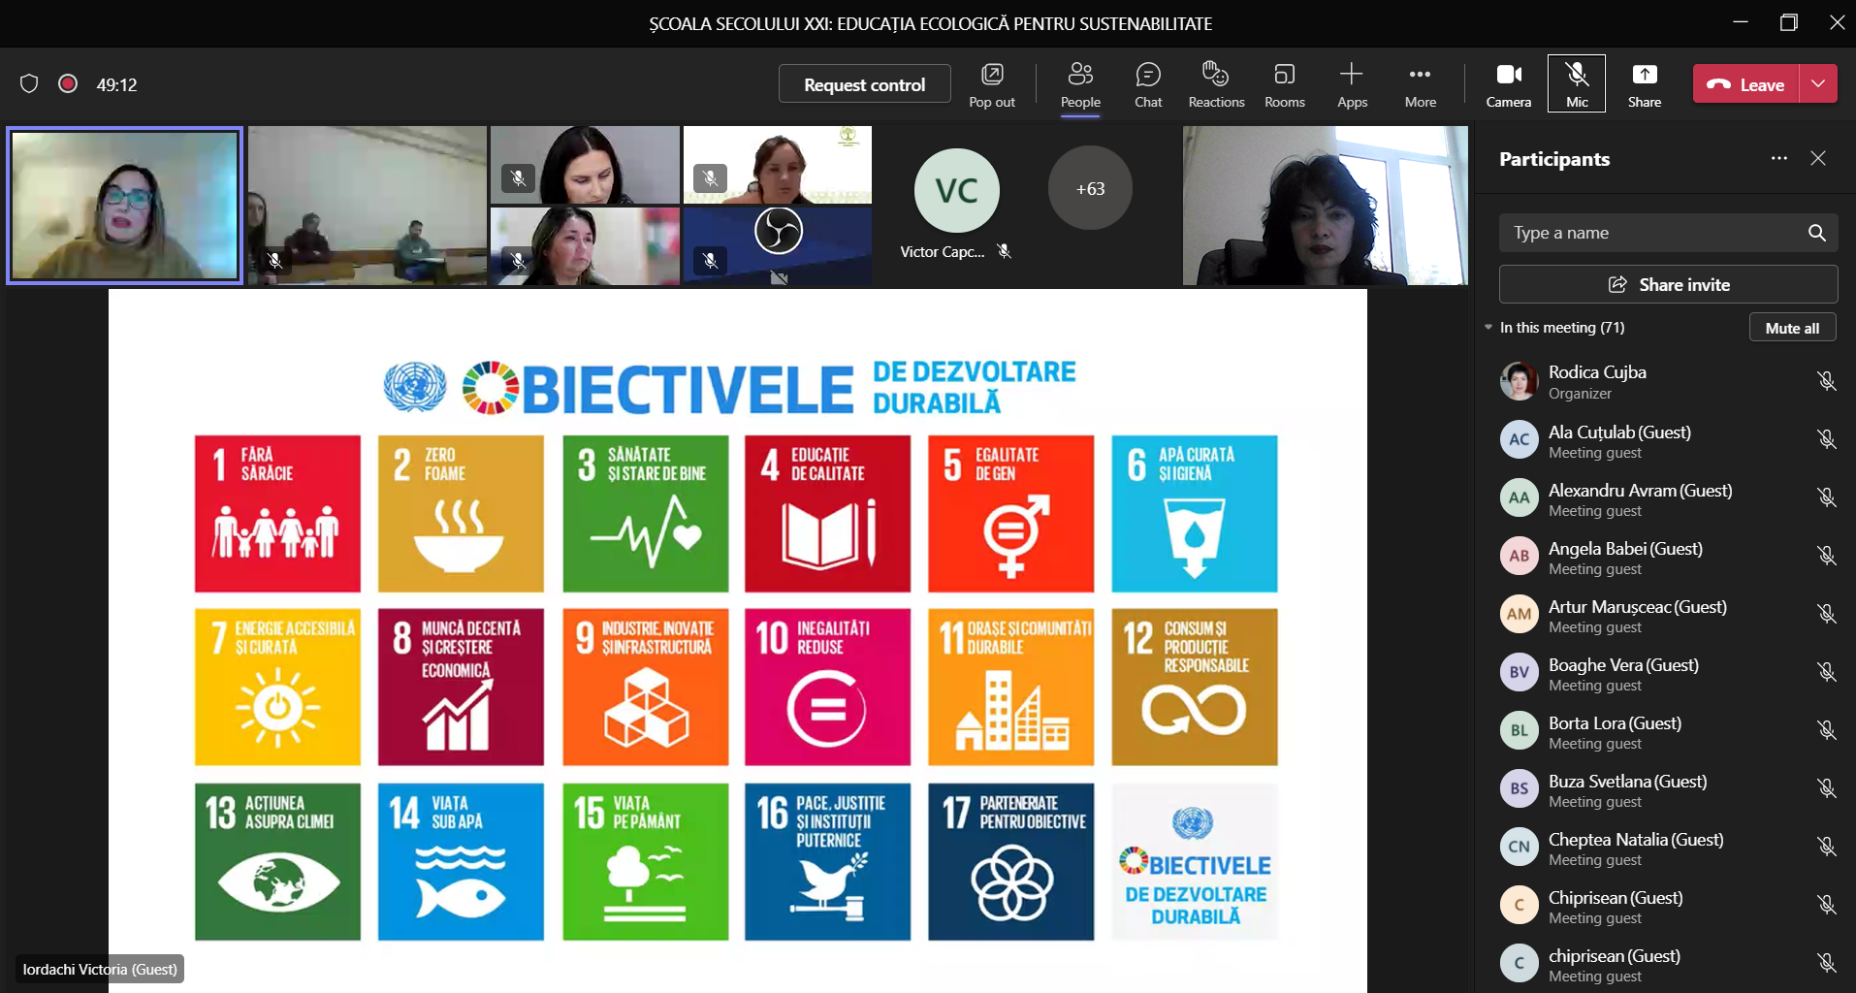This screenshot has height=993, width=1856.
Task: Close the Participants panel
Action: pyautogui.click(x=1818, y=158)
